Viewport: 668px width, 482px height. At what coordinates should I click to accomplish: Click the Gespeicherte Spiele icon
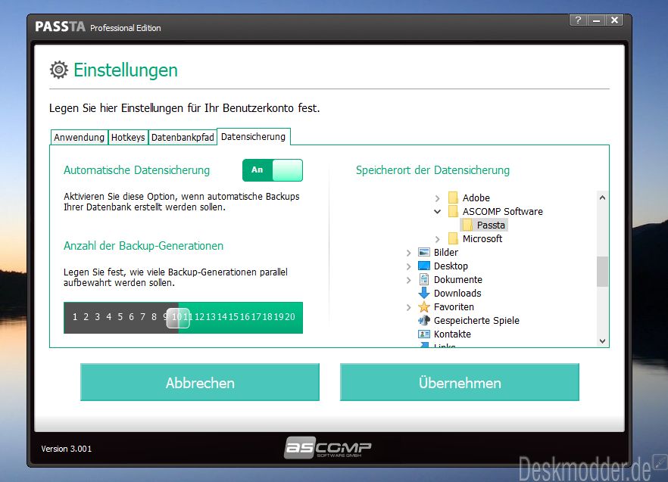[424, 320]
